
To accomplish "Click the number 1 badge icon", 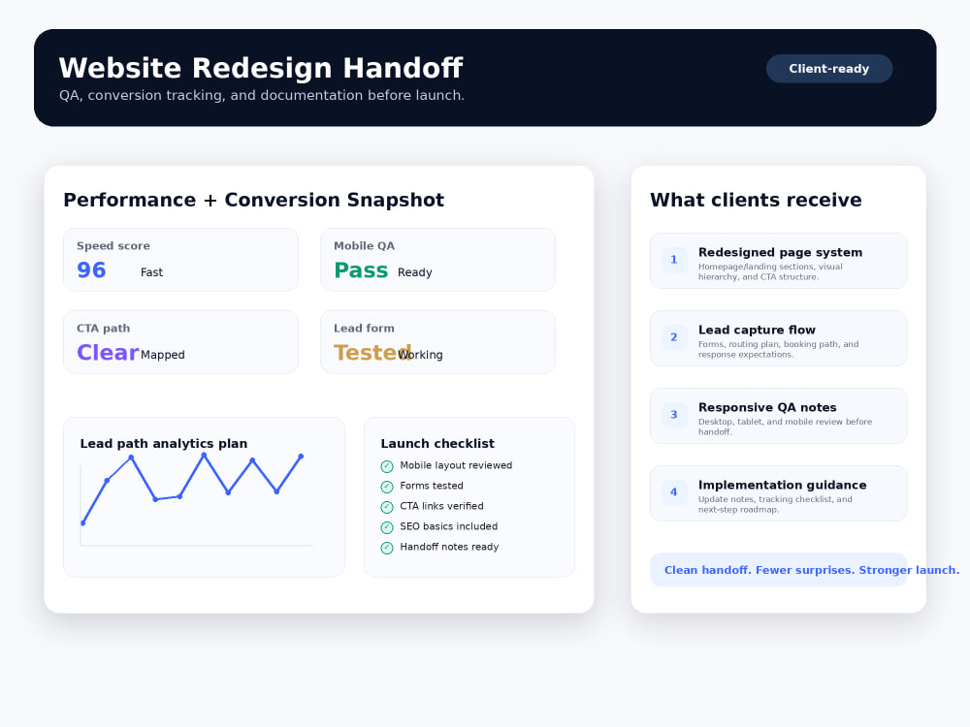I will click(674, 260).
